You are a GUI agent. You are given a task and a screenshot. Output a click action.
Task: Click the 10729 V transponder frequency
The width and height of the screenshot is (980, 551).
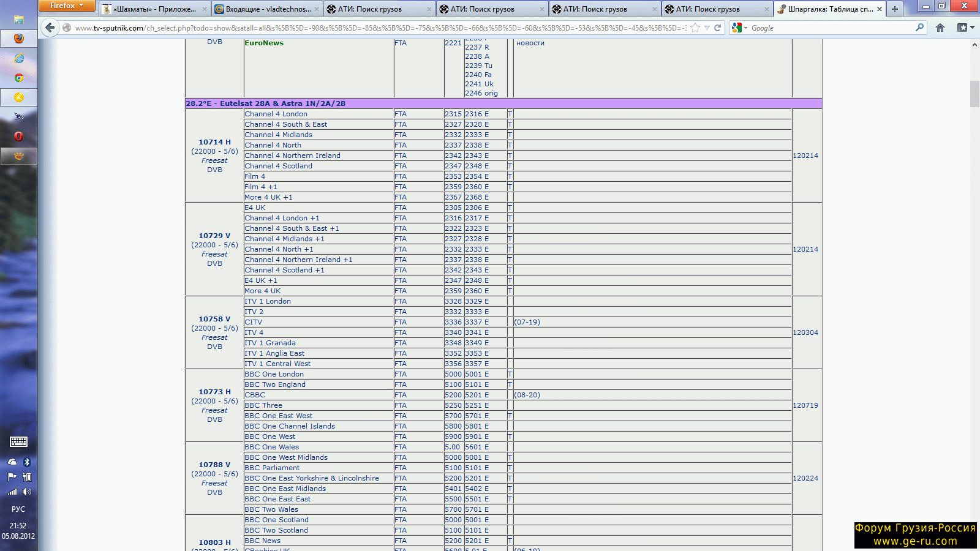[x=214, y=236]
